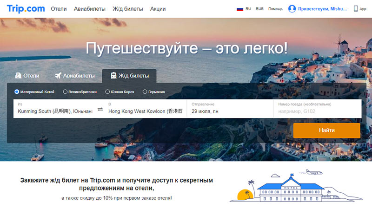The image size is (372, 209).
Task: Switch to Авиабилеты search tab
Action: tap(75, 76)
